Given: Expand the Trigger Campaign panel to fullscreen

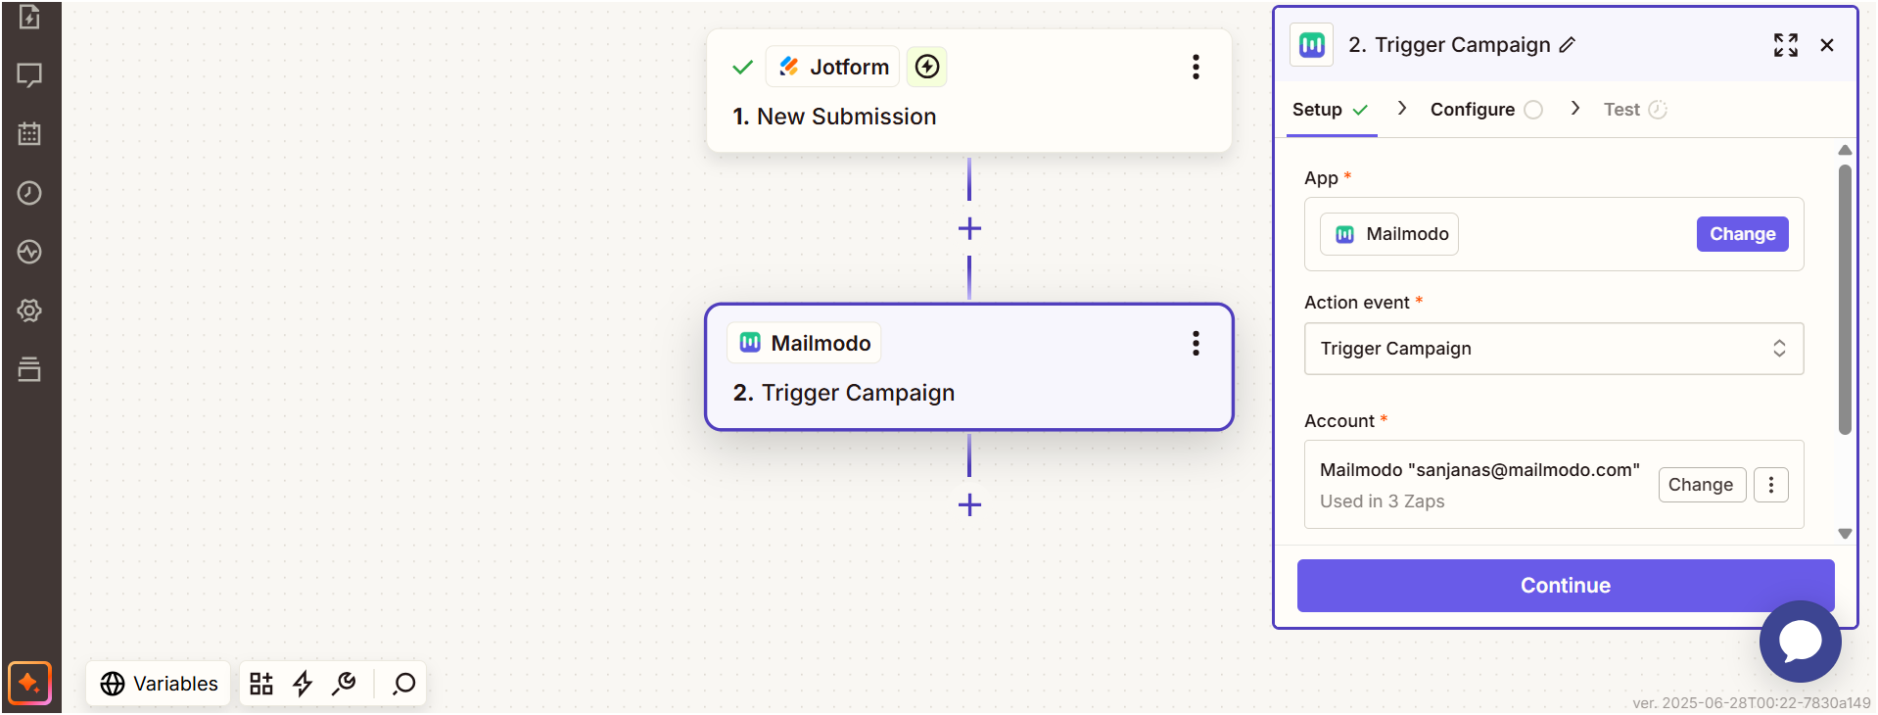Looking at the screenshot, I should tap(1785, 45).
